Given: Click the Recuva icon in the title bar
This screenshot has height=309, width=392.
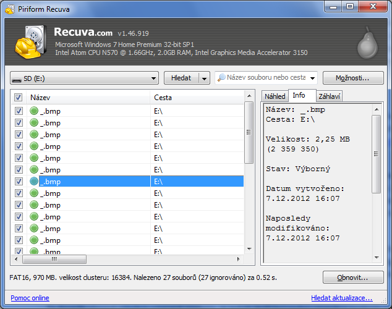Looking at the screenshot, I should (x=10, y=9).
